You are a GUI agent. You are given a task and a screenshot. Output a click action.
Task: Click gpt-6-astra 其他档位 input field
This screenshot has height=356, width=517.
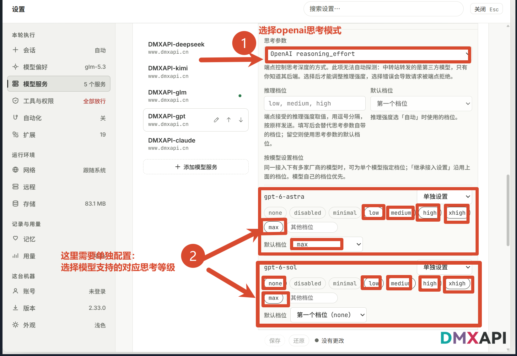(312, 227)
